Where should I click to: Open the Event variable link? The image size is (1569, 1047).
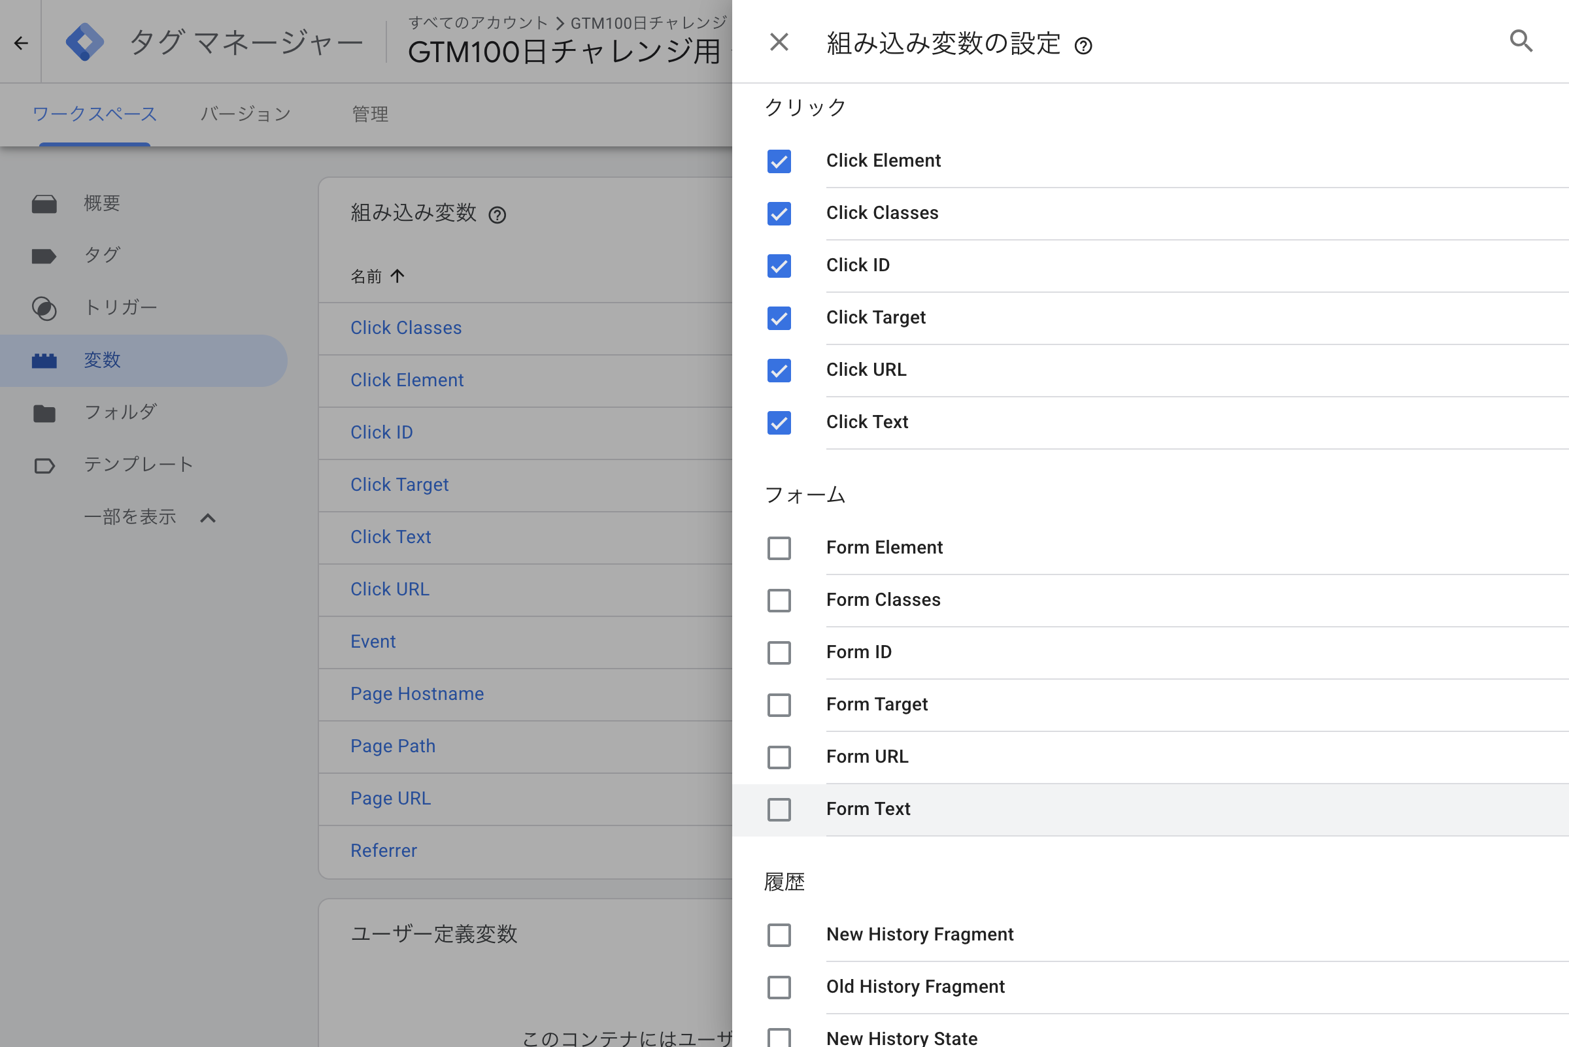point(373,642)
